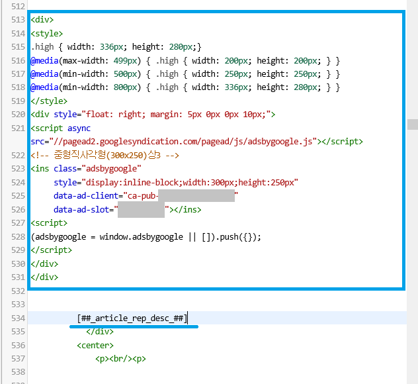The height and width of the screenshot is (384, 418).
Task: Click line number 522 in the gutter
Action: pos(18,156)
